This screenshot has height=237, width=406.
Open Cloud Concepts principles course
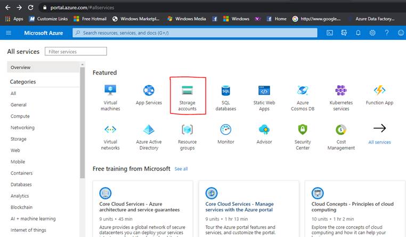point(352,207)
